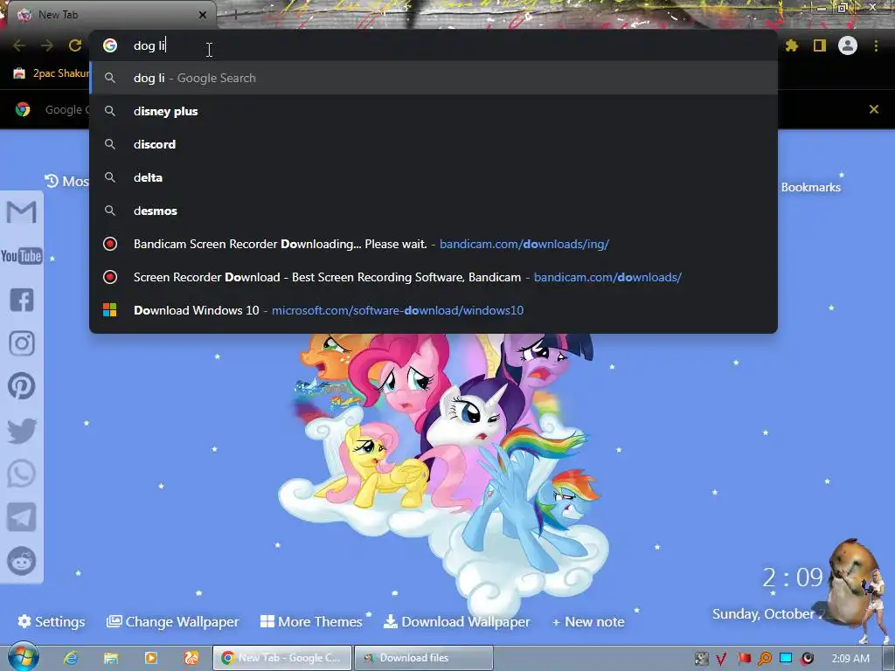Open Windows Explorer folder on taskbar
The height and width of the screenshot is (671, 895).
coord(111,658)
